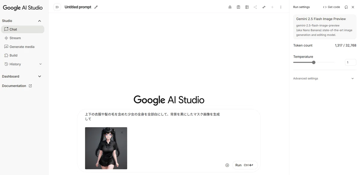The image size is (359, 175).
Task: Click the Dashboard label in sidebar
Action: click(10, 76)
